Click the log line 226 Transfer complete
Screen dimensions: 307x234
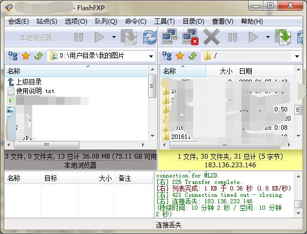click(x=199, y=182)
